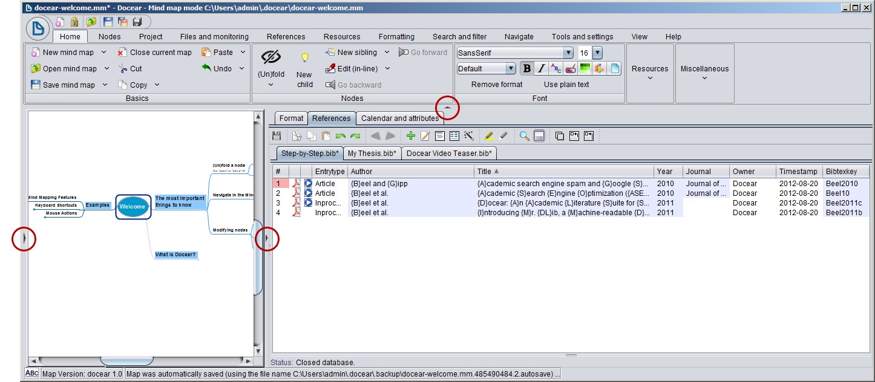Click Remove format button
875x382 pixels.
(x=497, y=85)
